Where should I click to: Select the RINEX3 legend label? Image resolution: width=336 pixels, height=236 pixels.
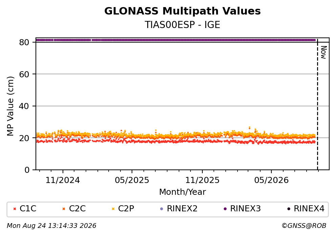tap(245, 208)
